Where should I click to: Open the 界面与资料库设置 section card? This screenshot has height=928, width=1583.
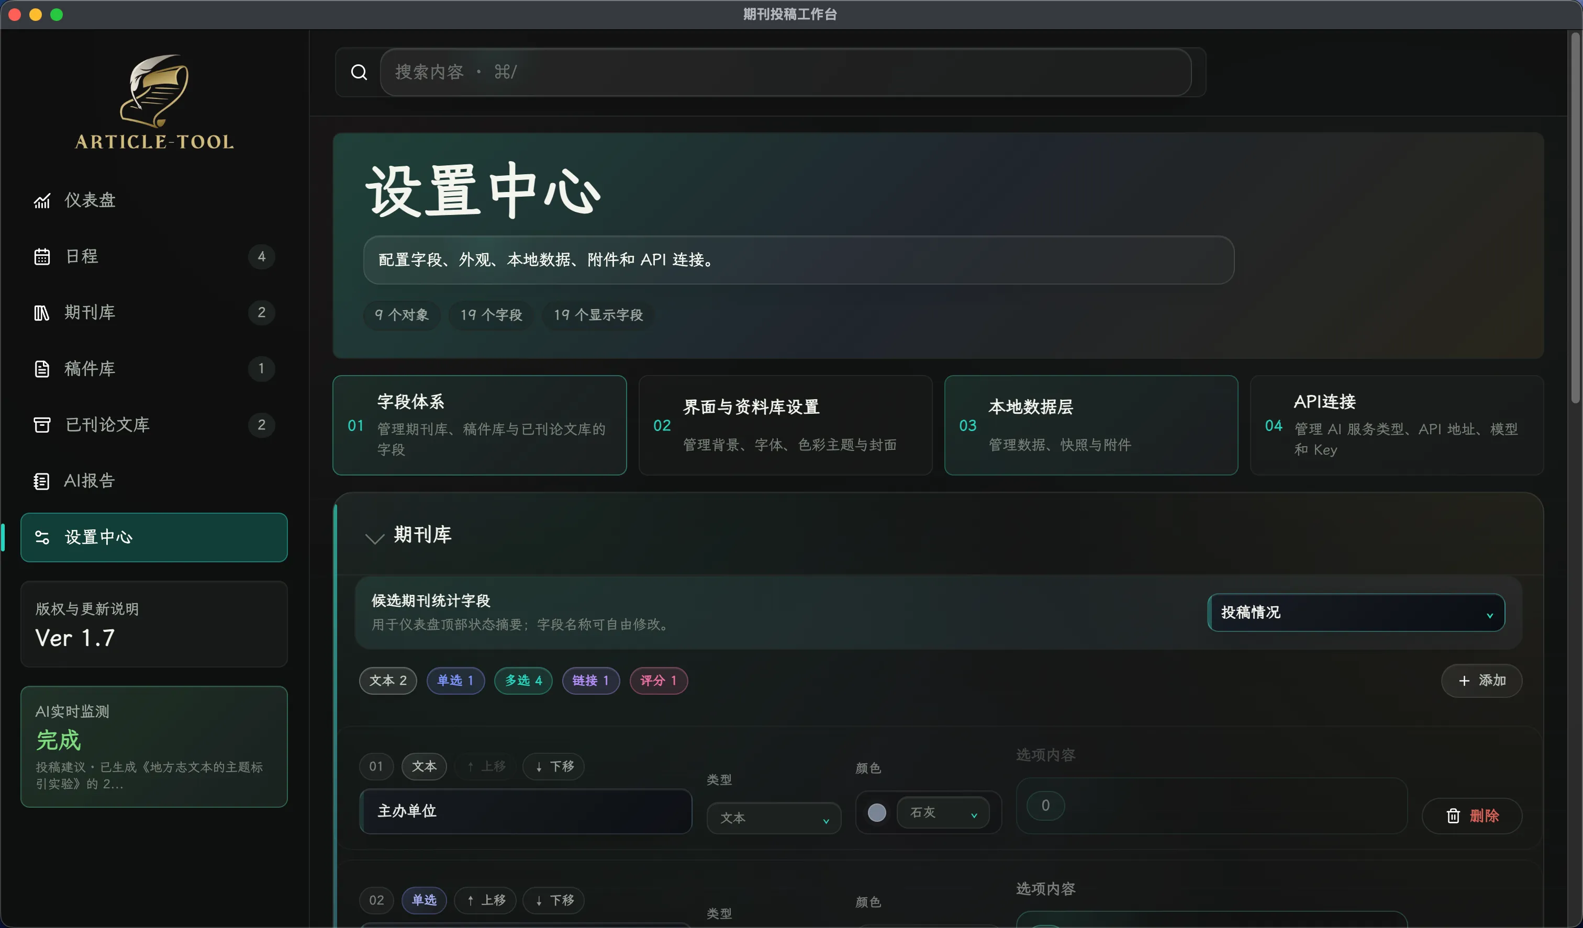point(785,425)
